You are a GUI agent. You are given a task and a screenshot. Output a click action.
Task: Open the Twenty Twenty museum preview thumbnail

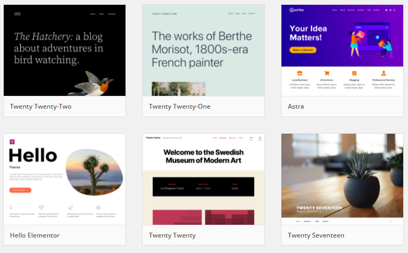coord(203,179)
